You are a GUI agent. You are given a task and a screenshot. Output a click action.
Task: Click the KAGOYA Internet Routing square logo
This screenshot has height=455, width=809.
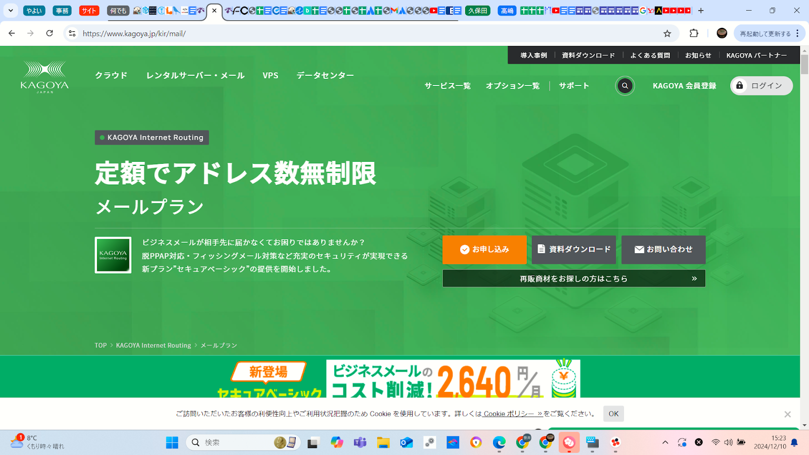click(x=113, y=255)
